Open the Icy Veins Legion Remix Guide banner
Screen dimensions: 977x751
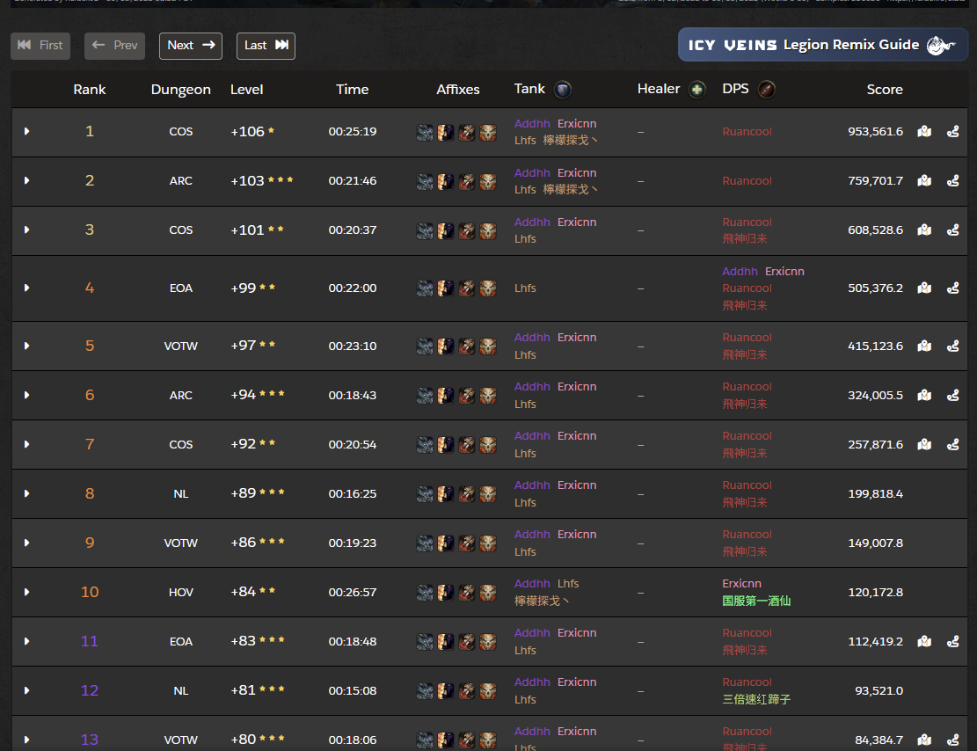822,45
